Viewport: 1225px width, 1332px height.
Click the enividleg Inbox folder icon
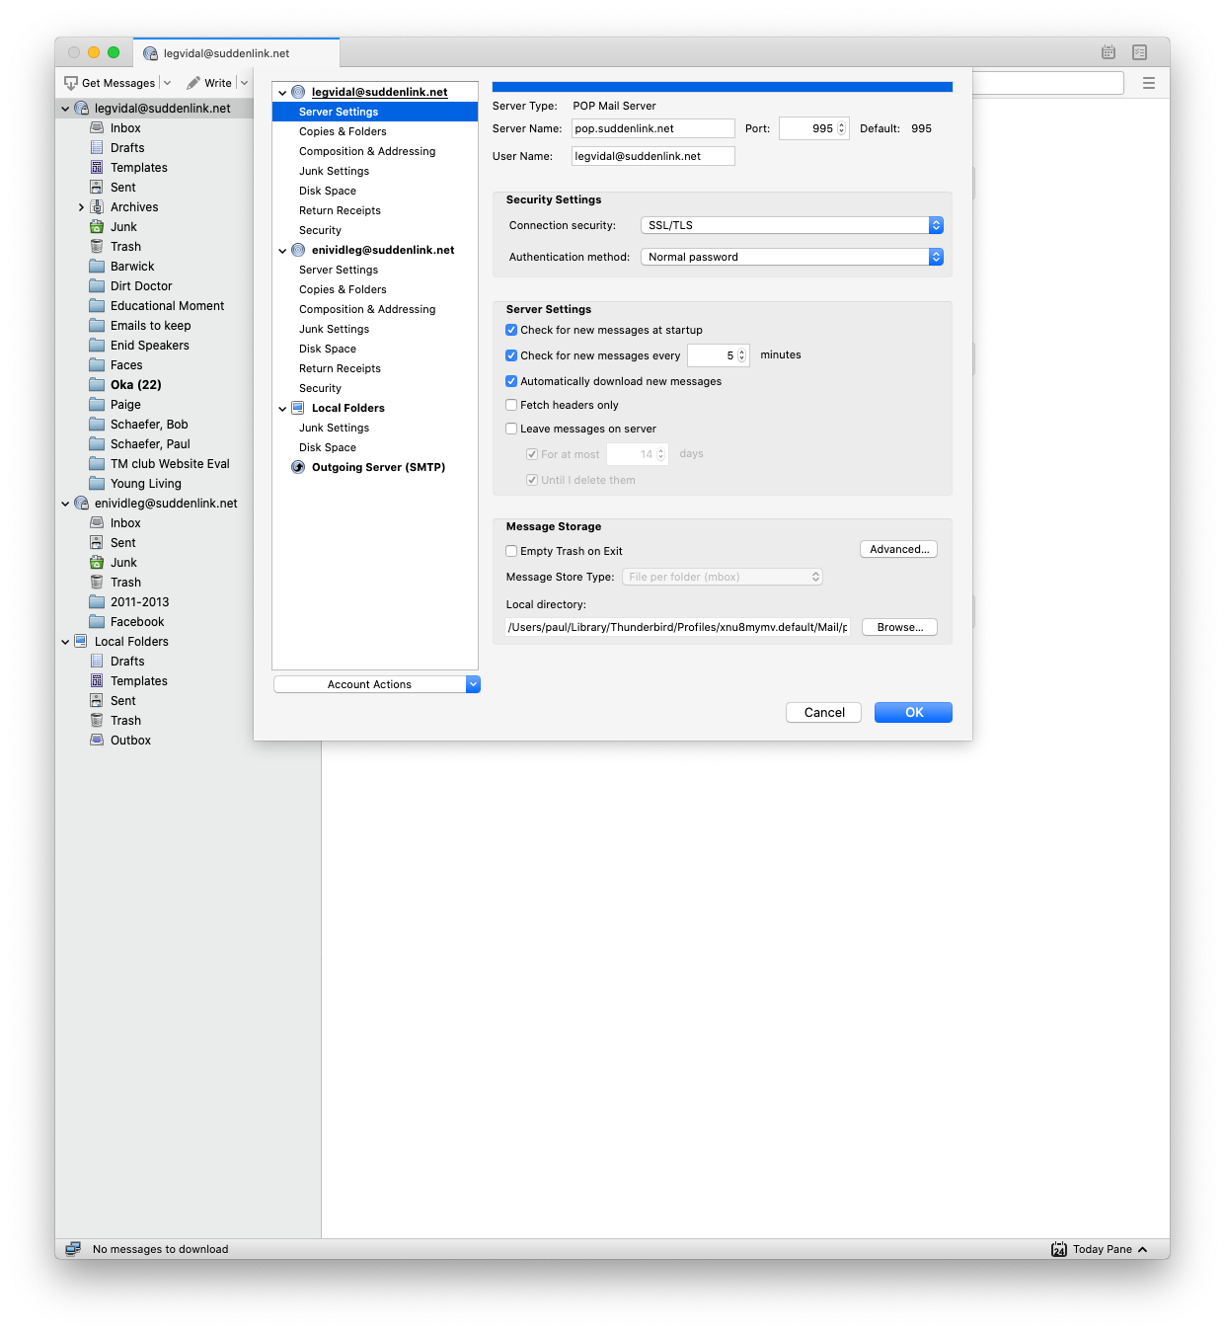coord(97,523)
